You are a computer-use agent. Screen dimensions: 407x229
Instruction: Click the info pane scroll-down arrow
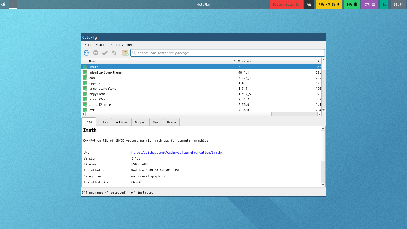pyautogui.click(x=323, y=185)
